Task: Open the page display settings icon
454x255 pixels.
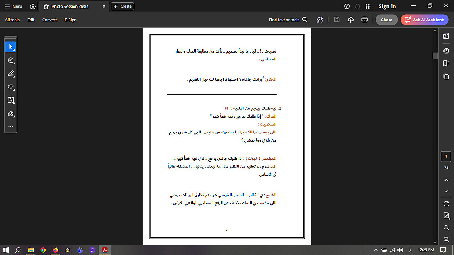Action: pyautogui.click(x=446, y=216)
